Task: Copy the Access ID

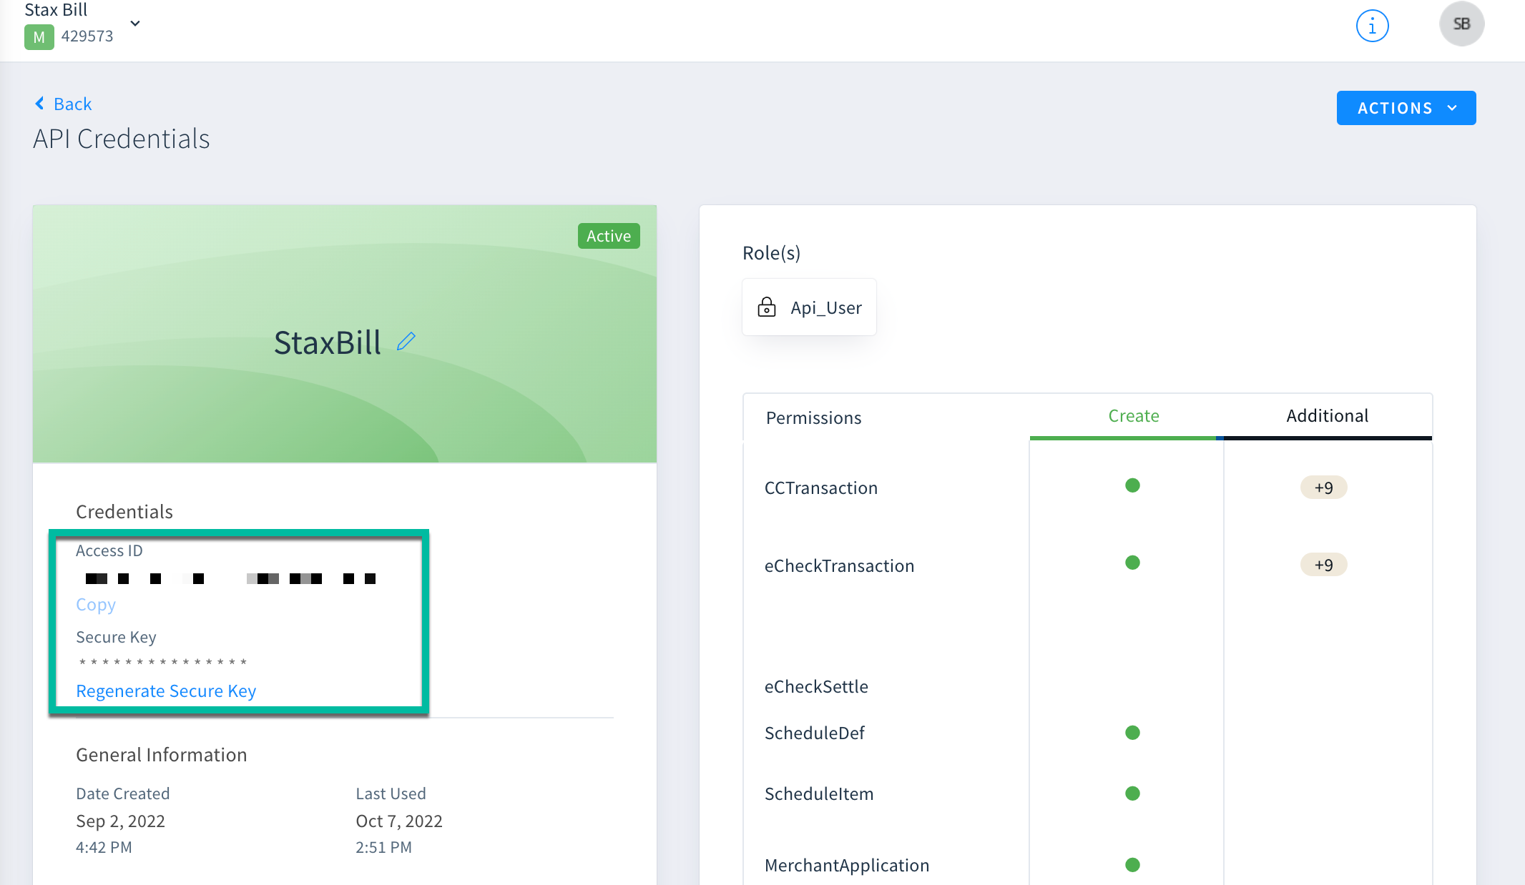Action: [x=95, y=605]
